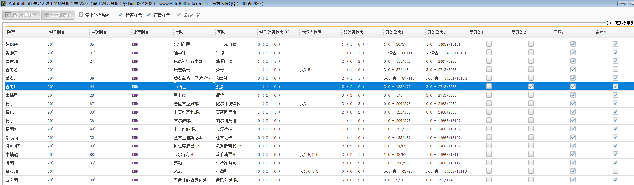Click the 风险系数1 column header
The image size is (634, 185).
(x=394, y=33)
